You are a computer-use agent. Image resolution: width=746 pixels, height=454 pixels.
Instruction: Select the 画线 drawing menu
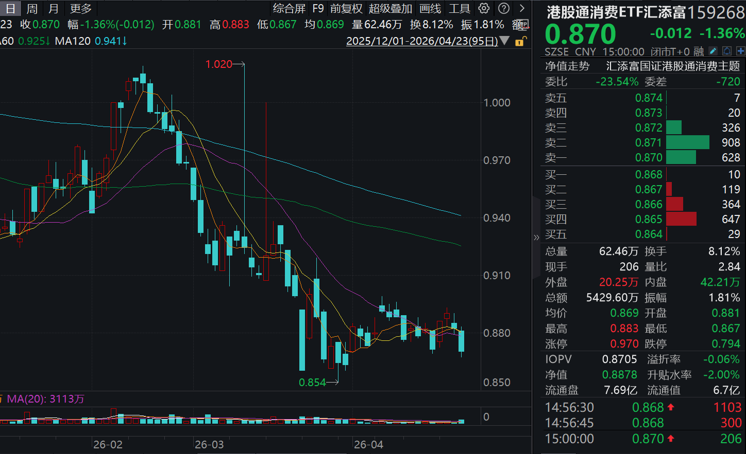430,8
